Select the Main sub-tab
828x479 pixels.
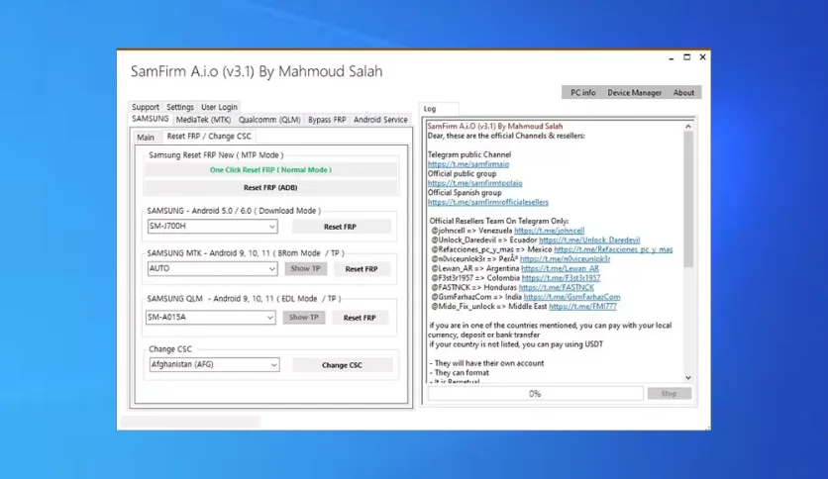[x=146, y=138]
